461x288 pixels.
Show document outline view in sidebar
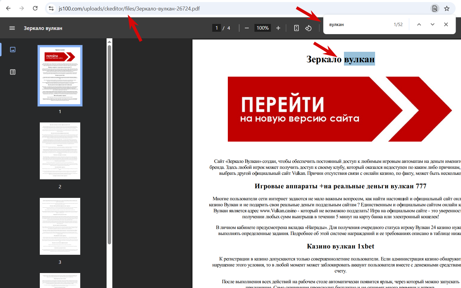pyautogui.click(x=13, y=72)
